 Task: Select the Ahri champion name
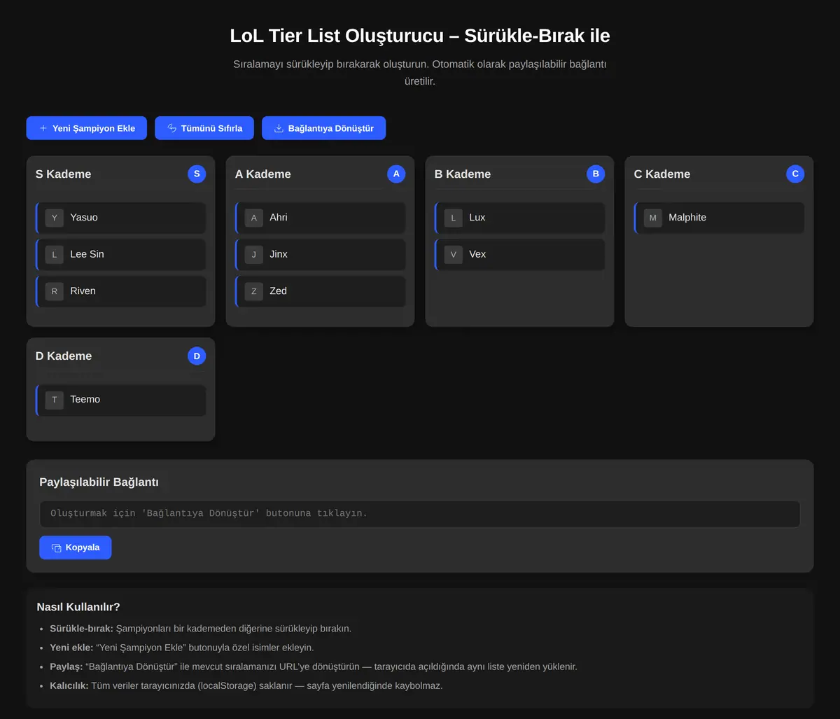pos(279,218)
